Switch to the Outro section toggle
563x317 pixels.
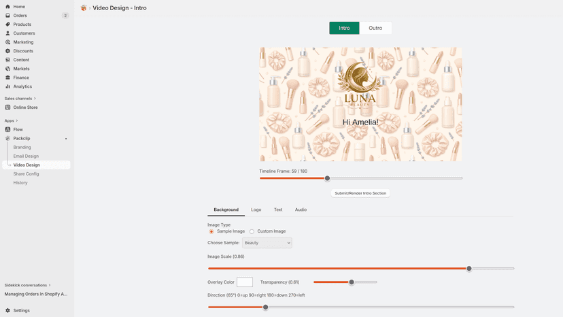[x=375, y=28]
